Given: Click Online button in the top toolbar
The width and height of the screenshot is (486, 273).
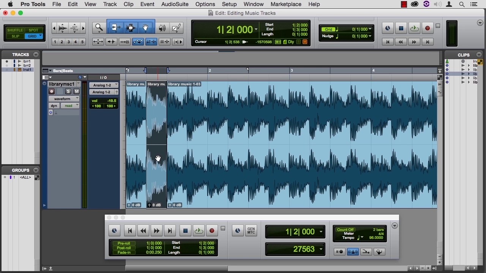Looking at the screenshot, I should pyautogui.click(x=388, y=28).
